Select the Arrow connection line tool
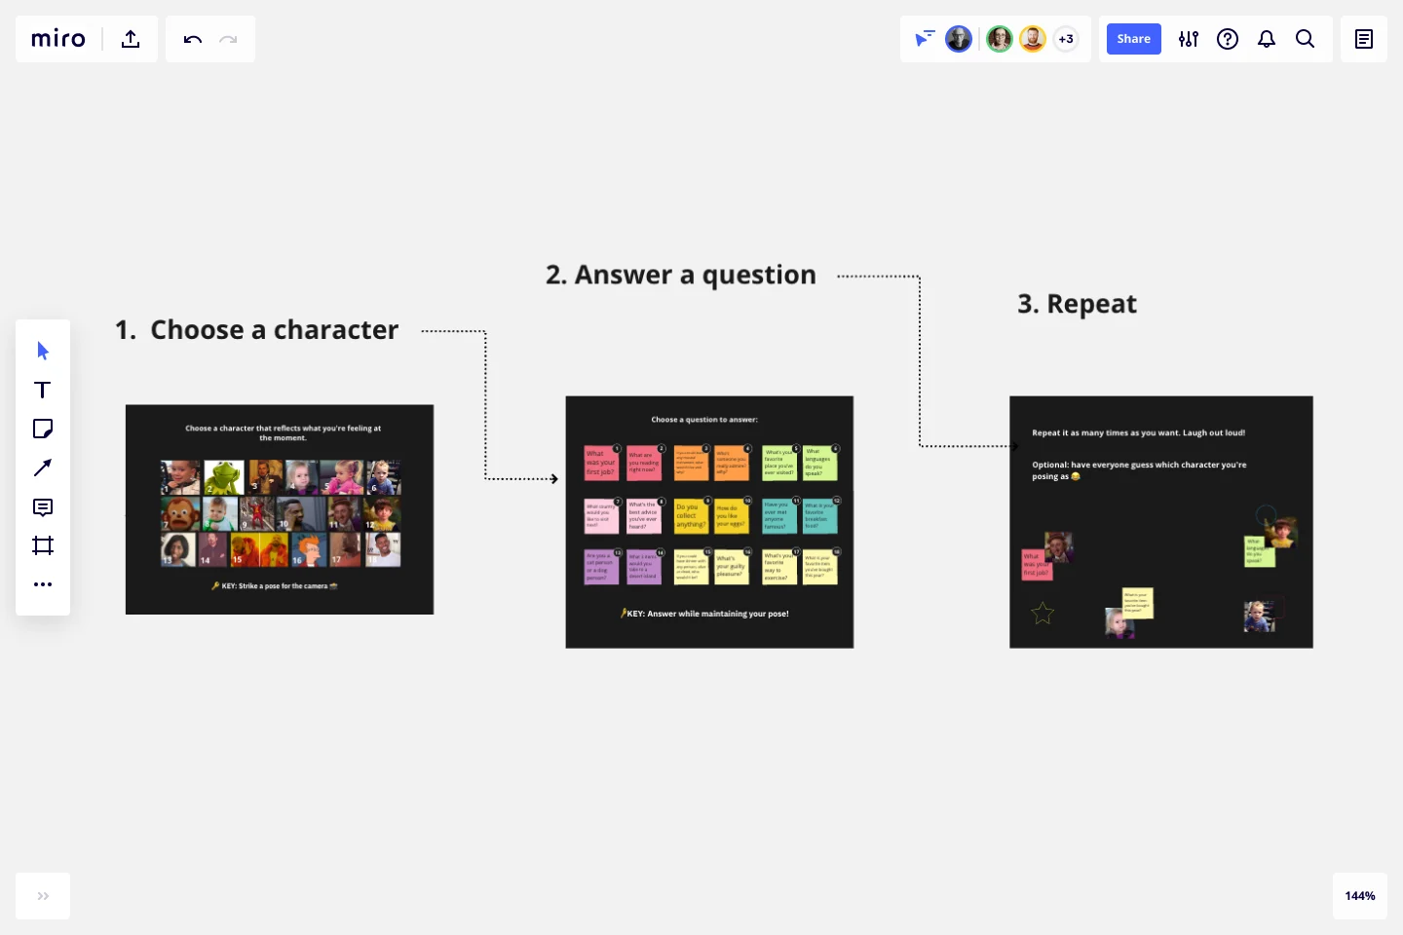Viewport: 1403px width, 935px height. point(43,467)
